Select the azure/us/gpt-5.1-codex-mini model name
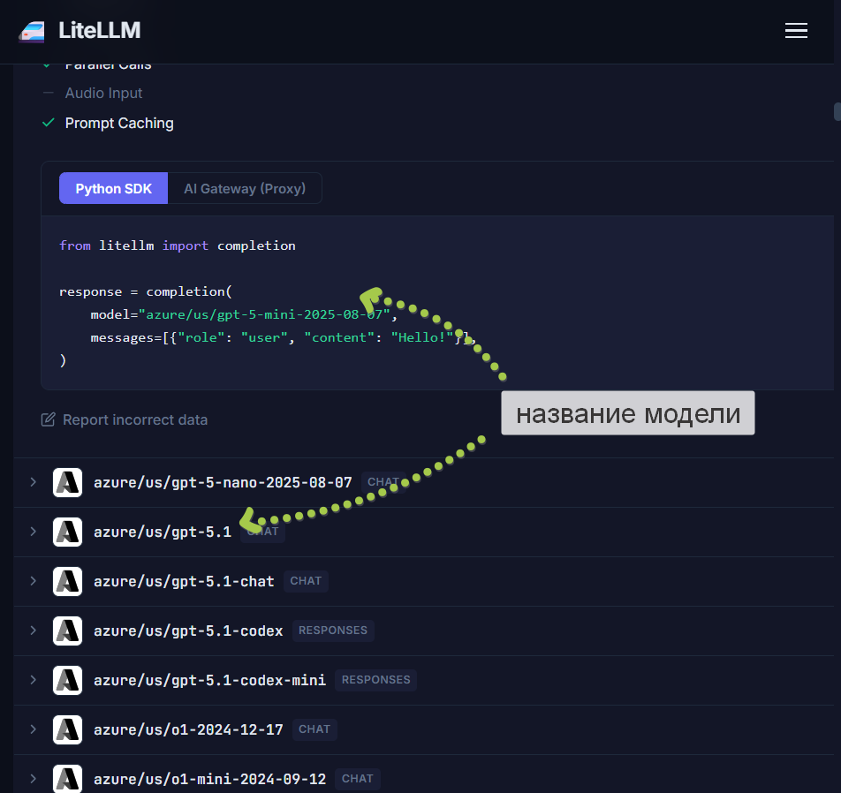 pyautogui.click(x=209, y=680)
